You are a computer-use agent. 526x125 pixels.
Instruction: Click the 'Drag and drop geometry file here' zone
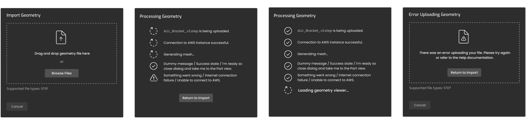click(x=62, y=53)
